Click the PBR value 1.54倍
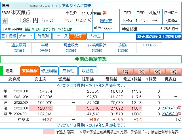The height and width of the screenshot is (135, 183). (140, 20)
